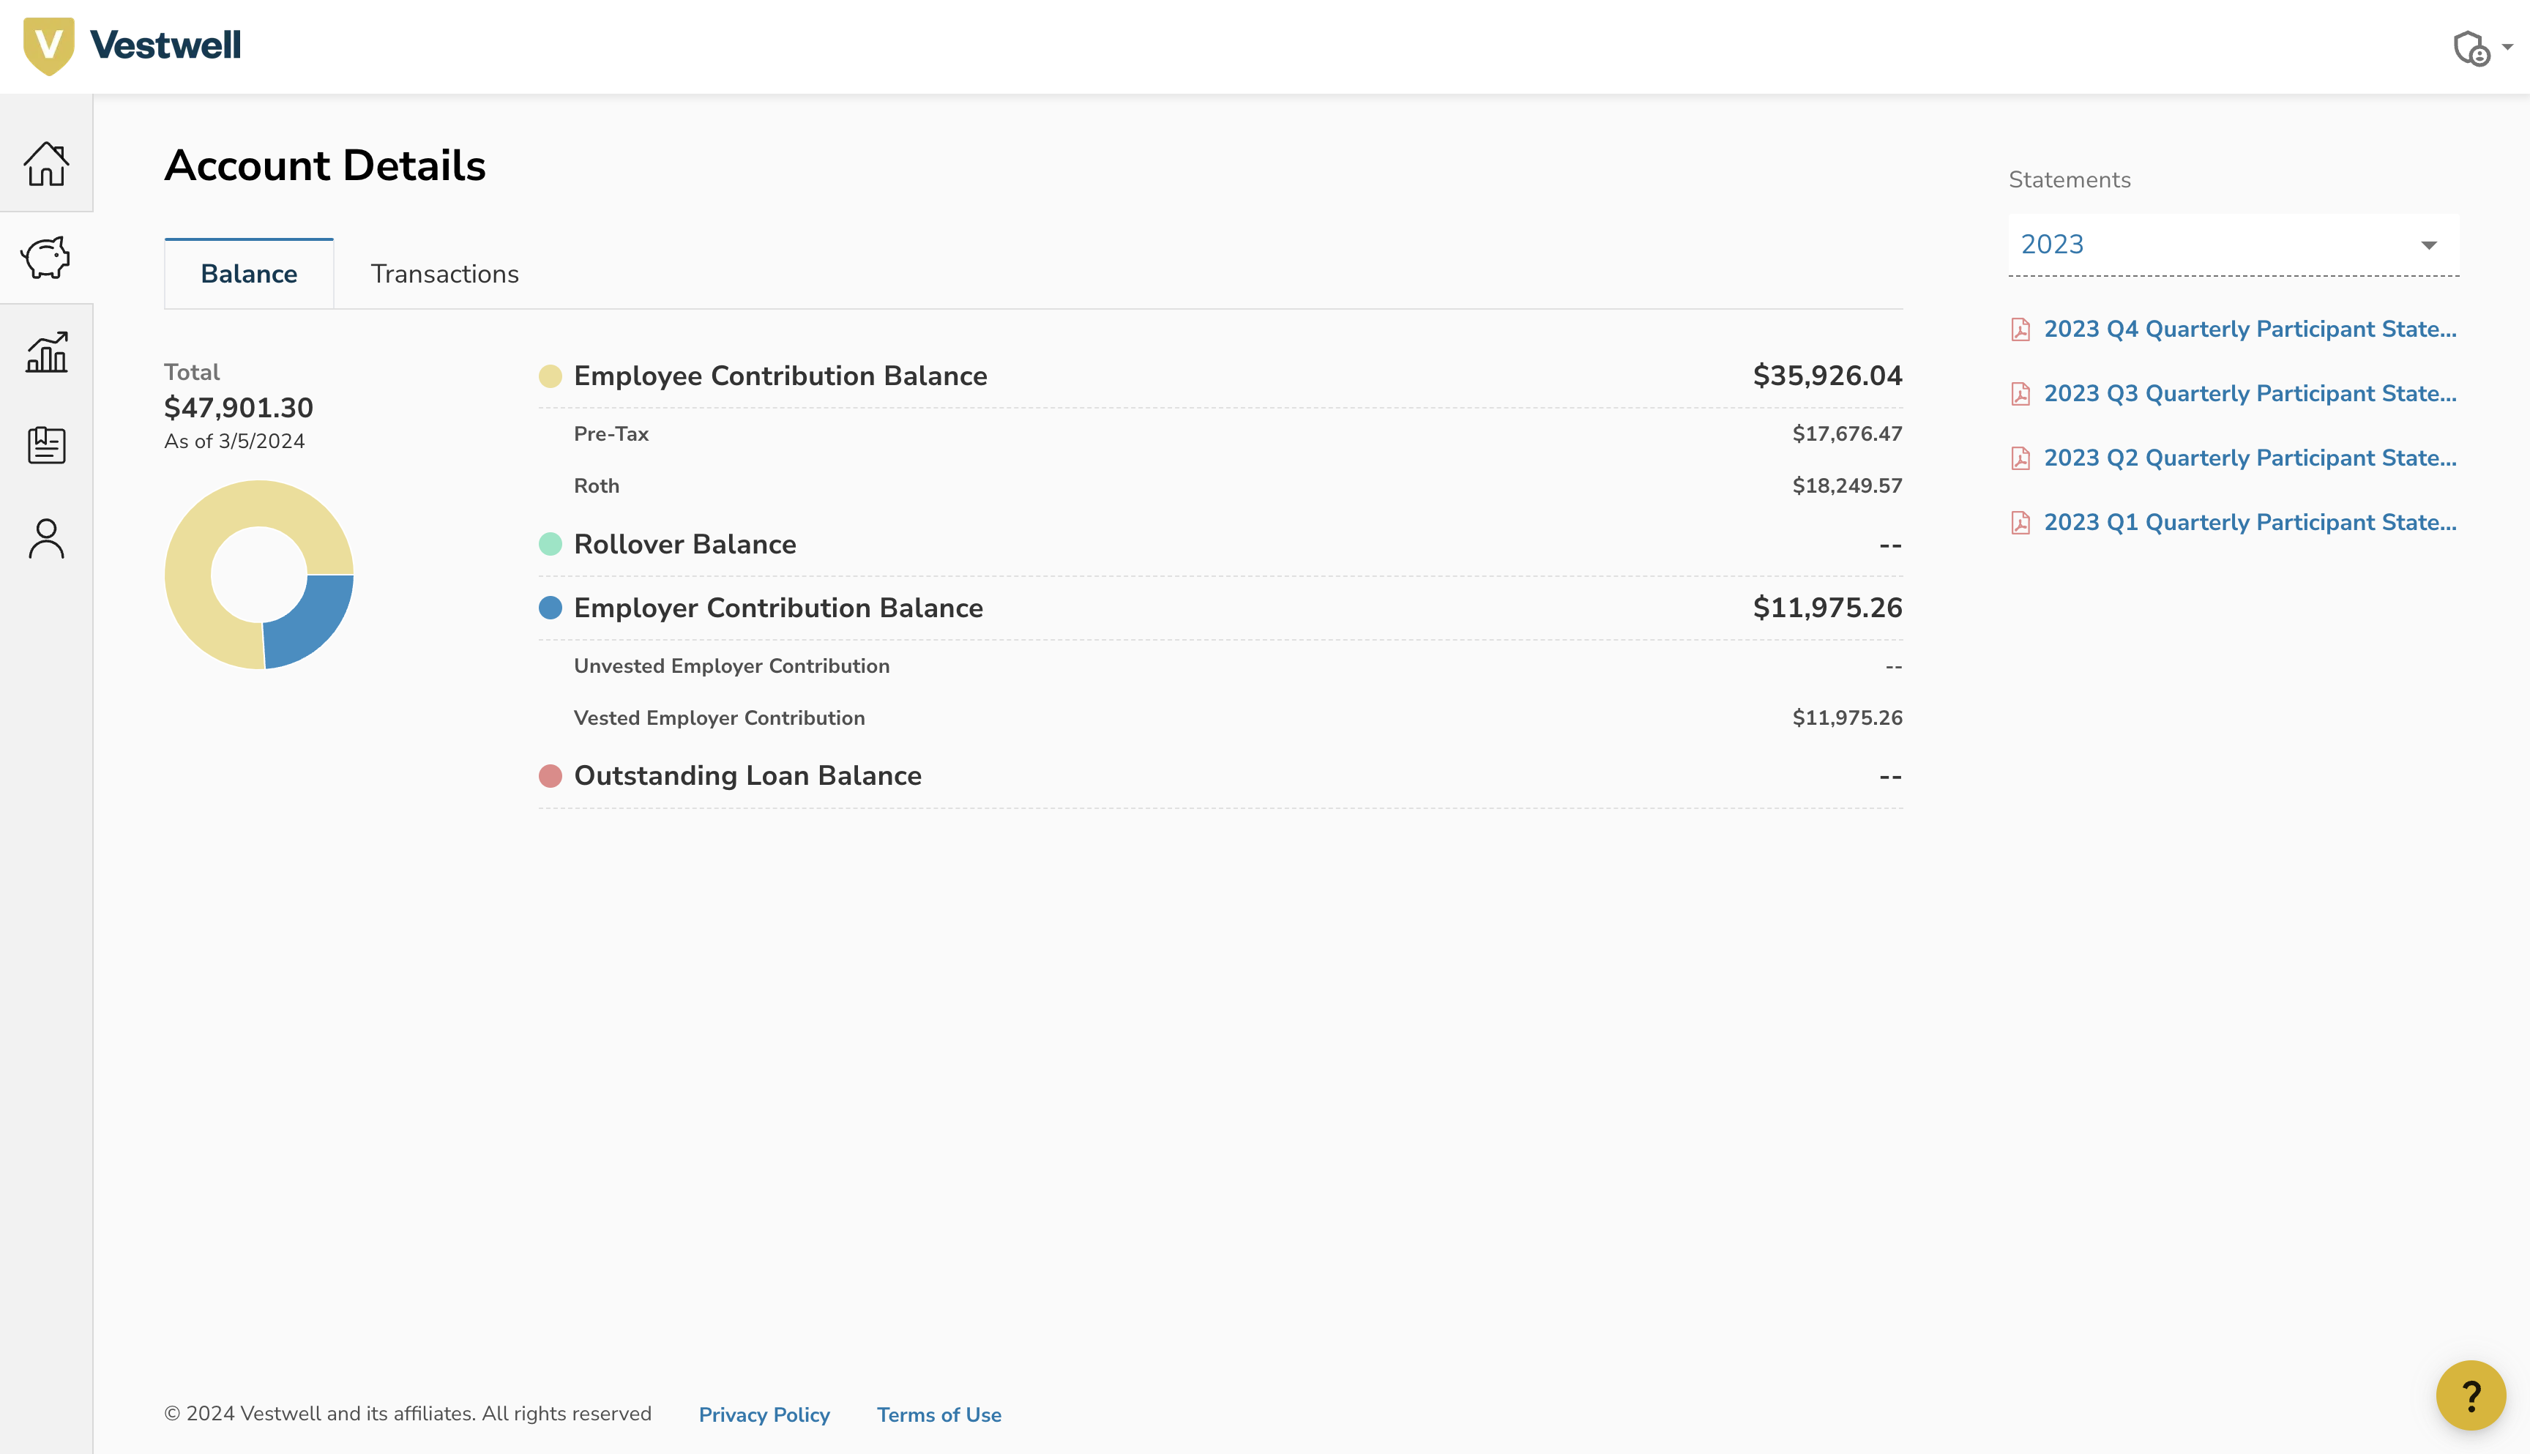
Task: Expand the account menu arrow in top right
Action: pos(2509,46)
